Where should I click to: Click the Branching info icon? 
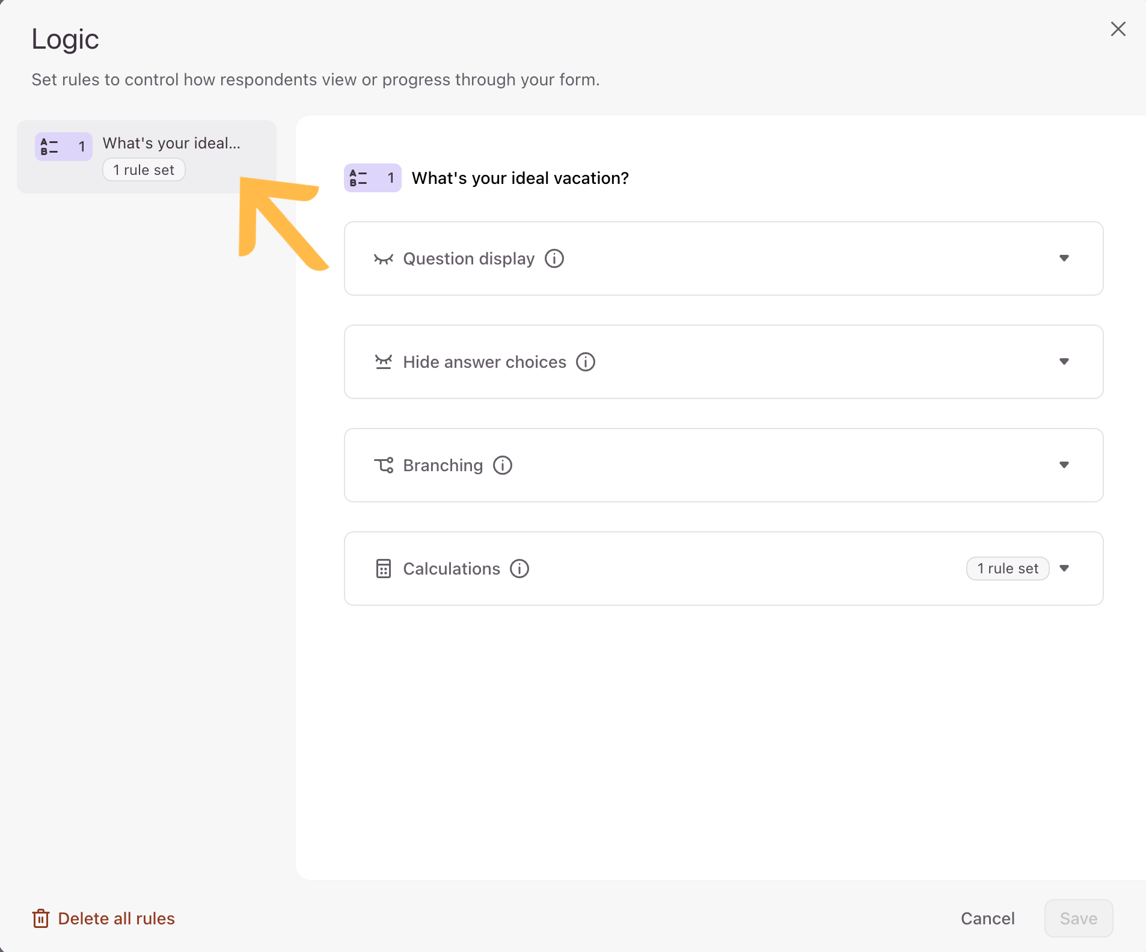[x=502, y=465]
